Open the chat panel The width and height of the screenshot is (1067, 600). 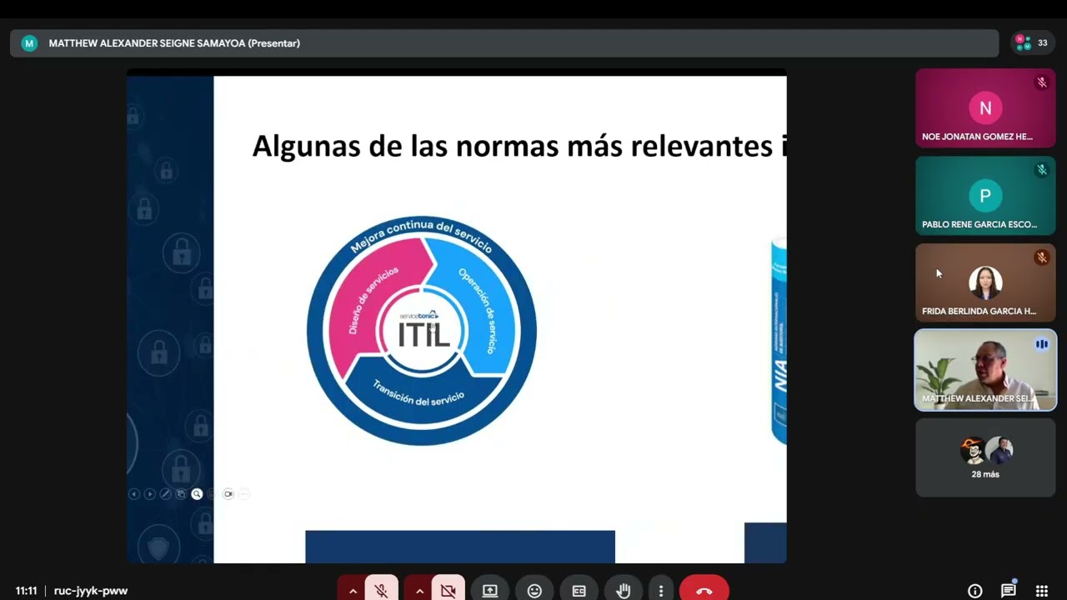tap(1009, 591)
